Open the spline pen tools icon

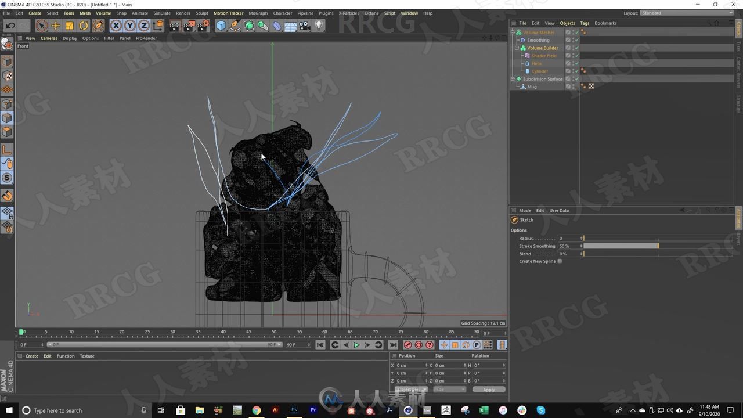click(x=235, y=26)
